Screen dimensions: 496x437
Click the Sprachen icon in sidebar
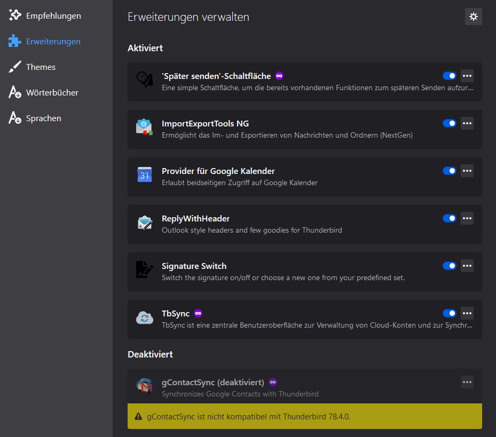pyautogui.click(x=14, y=118)
